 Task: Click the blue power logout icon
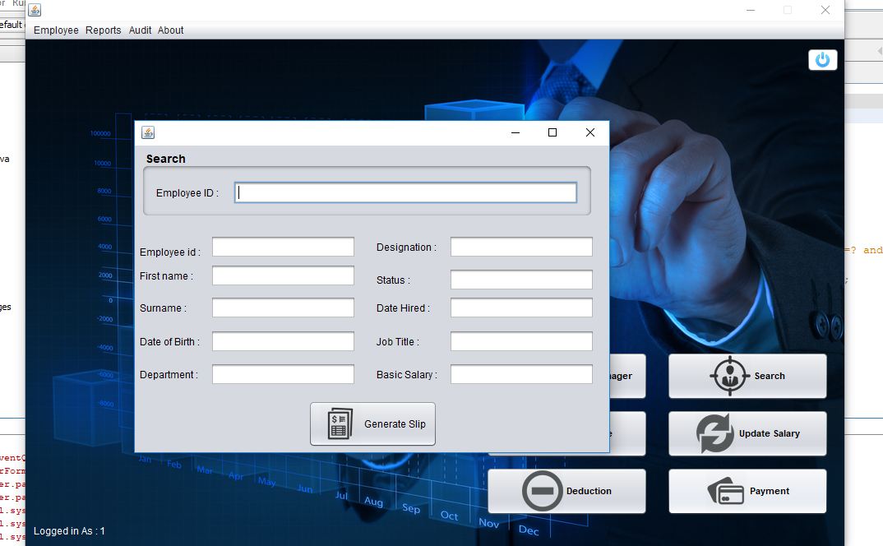pos(822,59)
